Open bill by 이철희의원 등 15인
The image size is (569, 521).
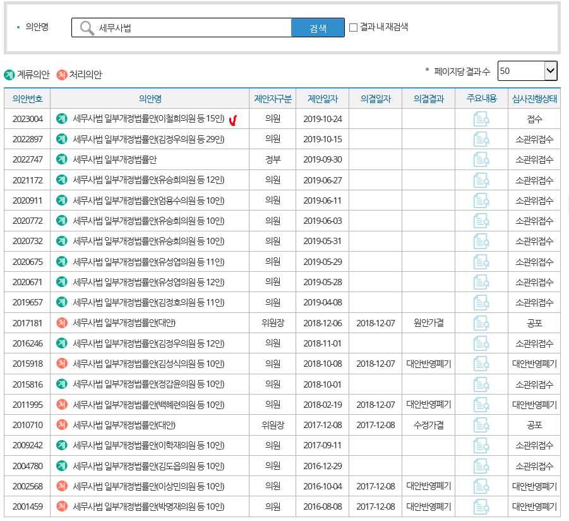[x=148, y=119]
